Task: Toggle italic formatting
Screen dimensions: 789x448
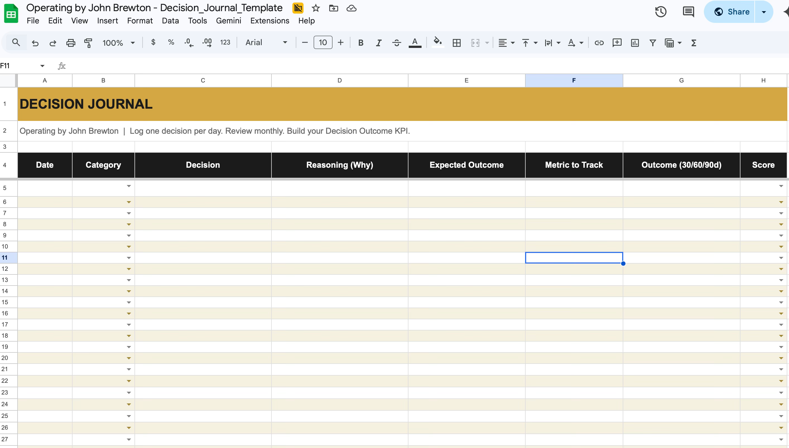Action: [x=379, y=43]
